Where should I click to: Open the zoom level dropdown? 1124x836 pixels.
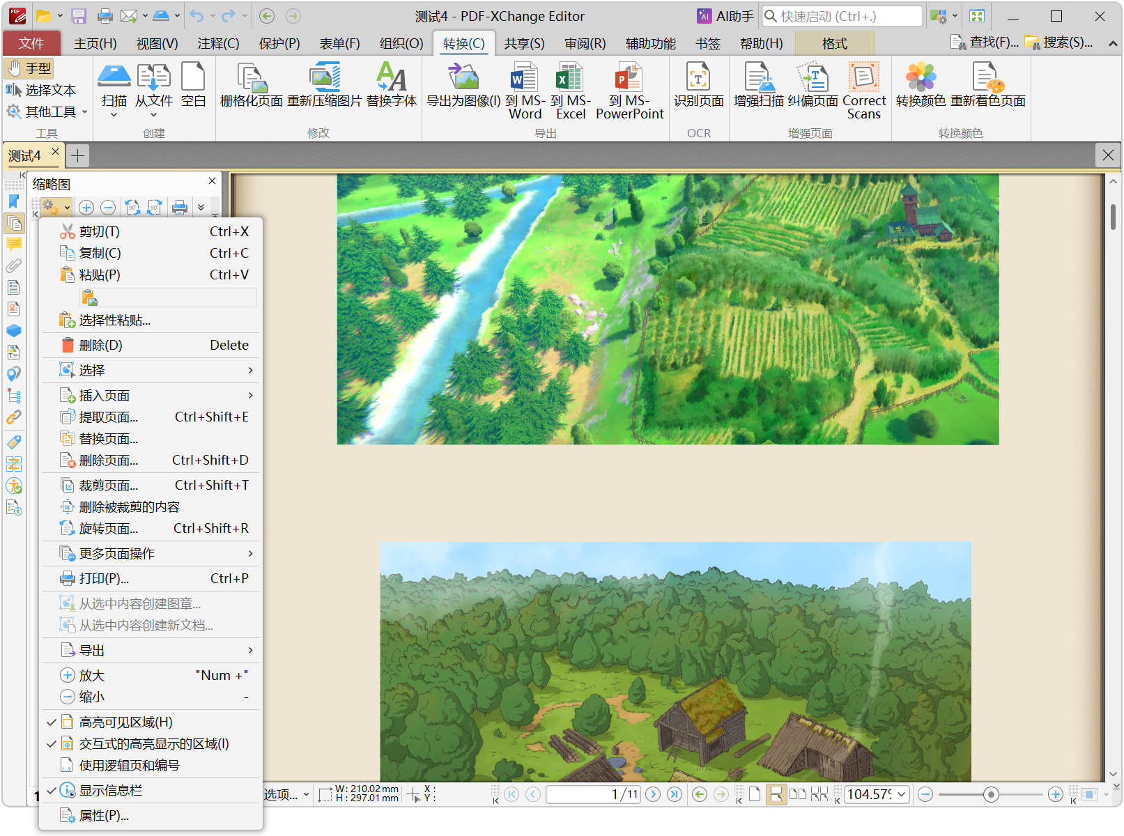click(x=902, y=794)
